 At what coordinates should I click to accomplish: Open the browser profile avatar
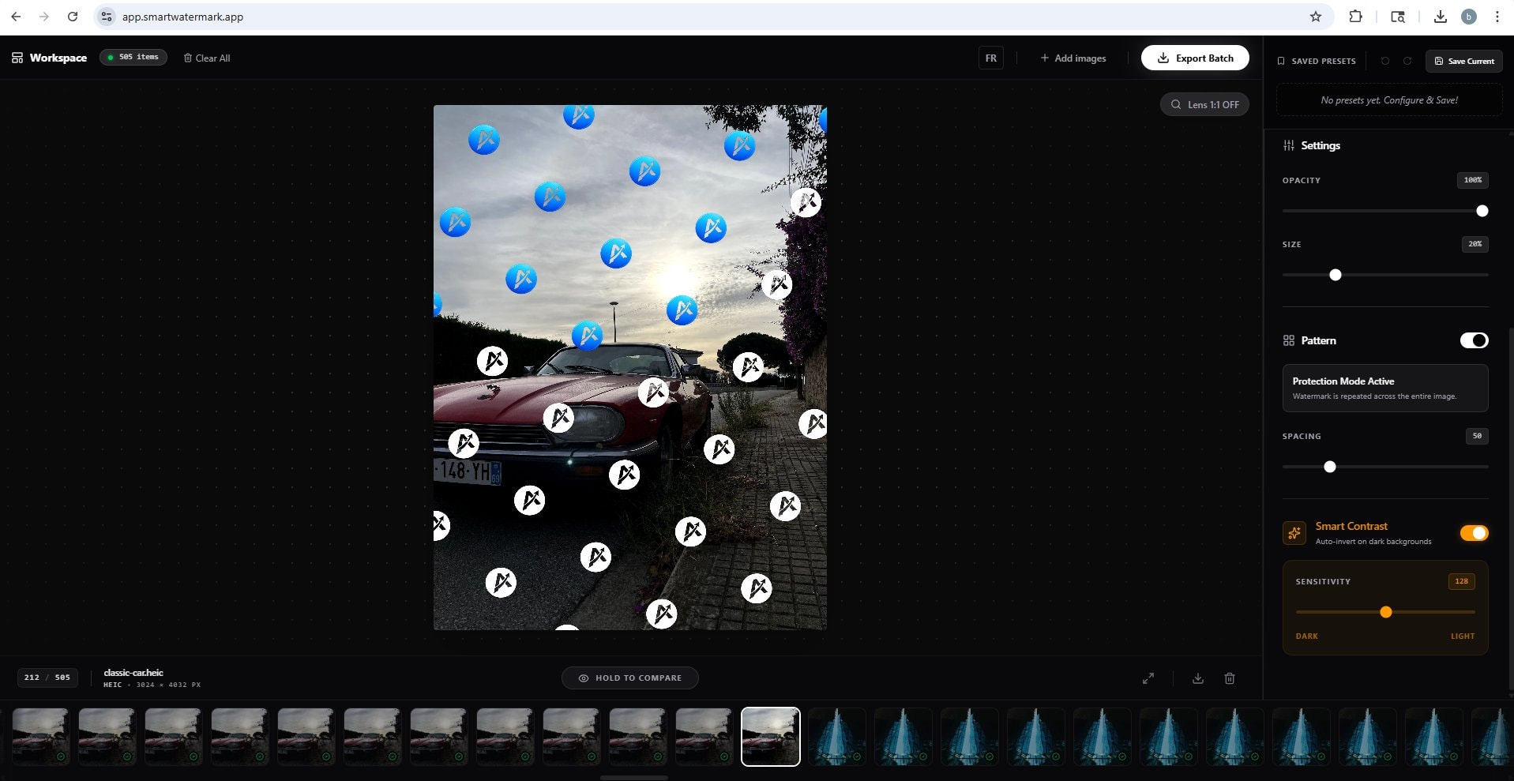tap(1469, 17)
